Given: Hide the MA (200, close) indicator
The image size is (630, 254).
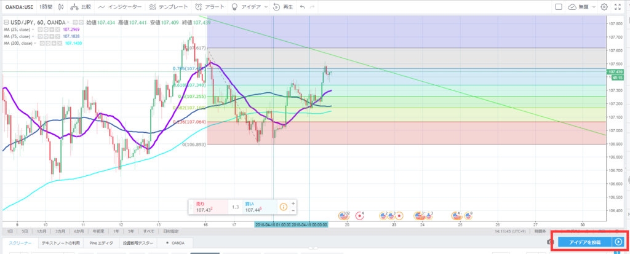Looking at the screenshot, I should point(42,43).
